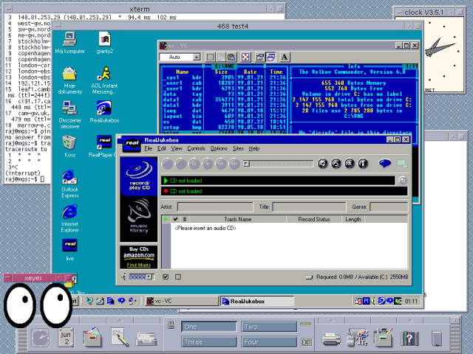473x354 pixels.
Task: Select music library panel in RealJukebox
Action: click(x=139, y=218)
